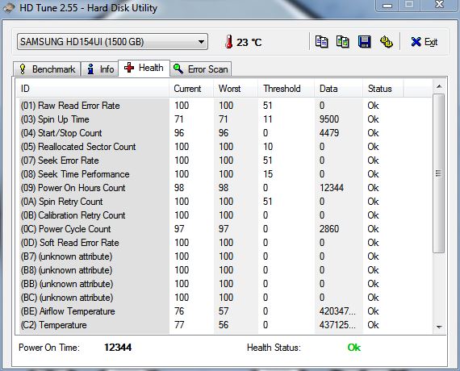Switch to the Benchmark tab
Screen dimensions: 460x371
pyautogui.click(x=47, y=69)
